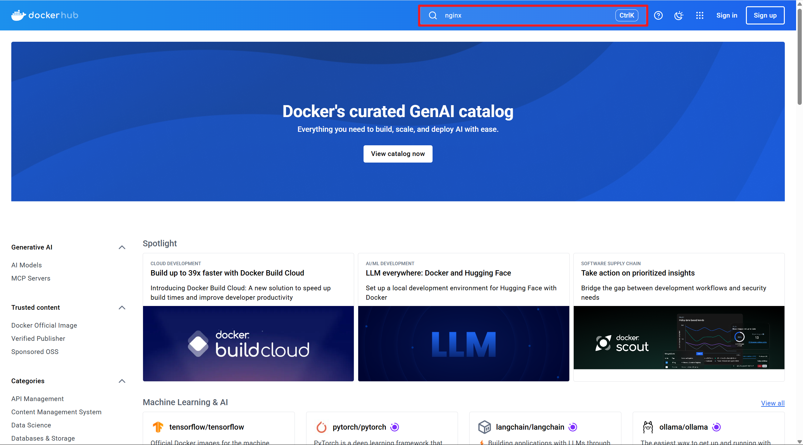Collapse the Generative AI section
The height and width of the screenshot is (445, 803).
coord(122,247)
